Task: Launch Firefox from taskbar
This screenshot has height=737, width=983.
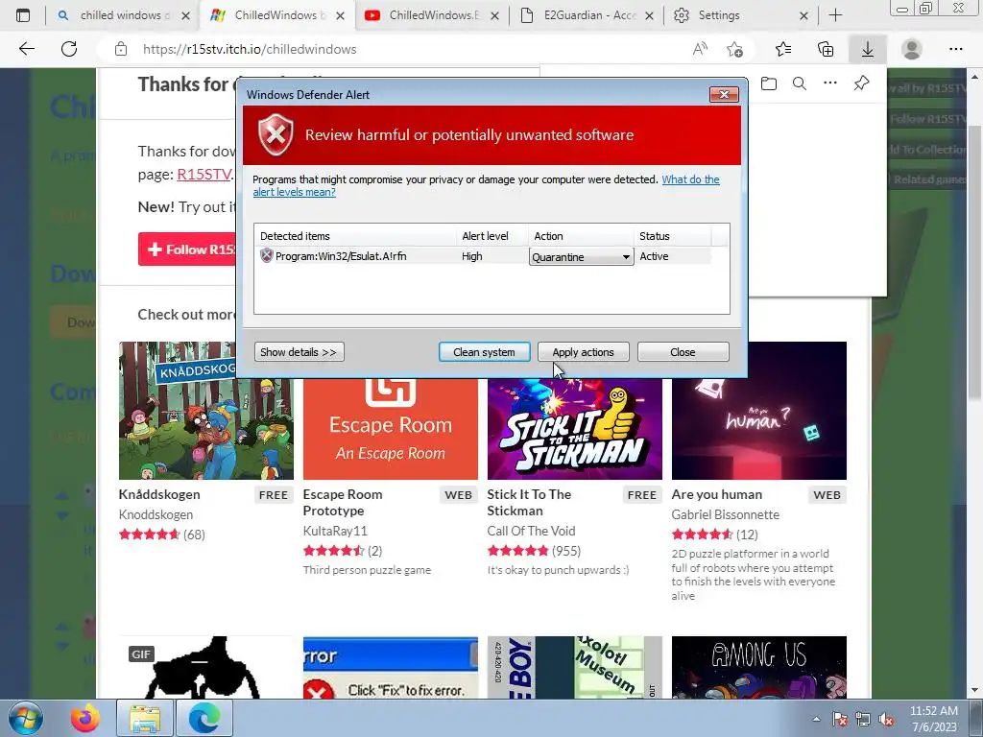Action: [x=85, y=718]
